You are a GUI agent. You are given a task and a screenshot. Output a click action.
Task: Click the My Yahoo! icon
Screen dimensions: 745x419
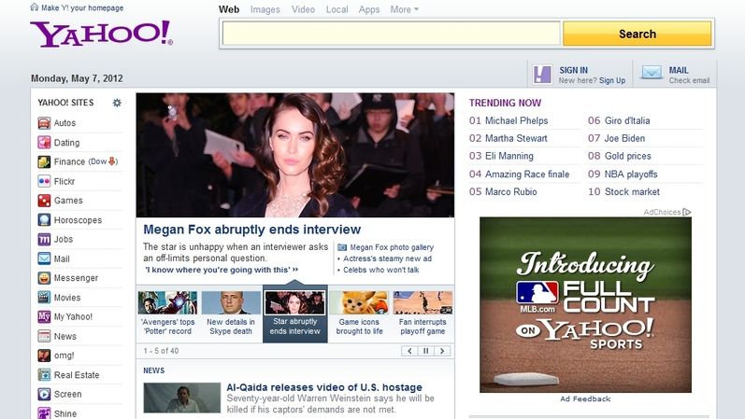[x=44, y=316]
